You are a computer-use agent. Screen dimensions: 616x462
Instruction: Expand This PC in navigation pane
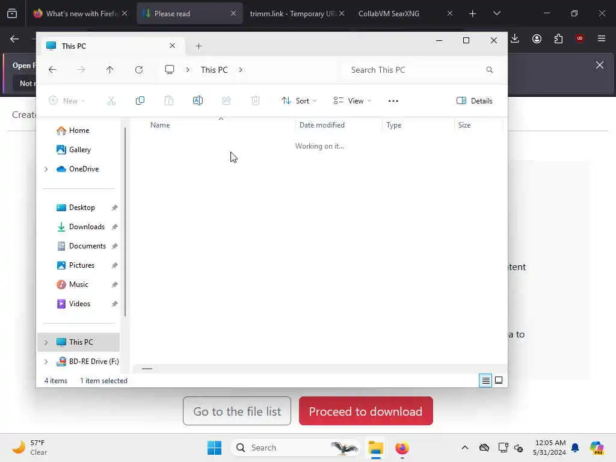point(46,342)
